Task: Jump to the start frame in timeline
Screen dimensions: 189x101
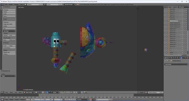Action: (x=65, y=100)
